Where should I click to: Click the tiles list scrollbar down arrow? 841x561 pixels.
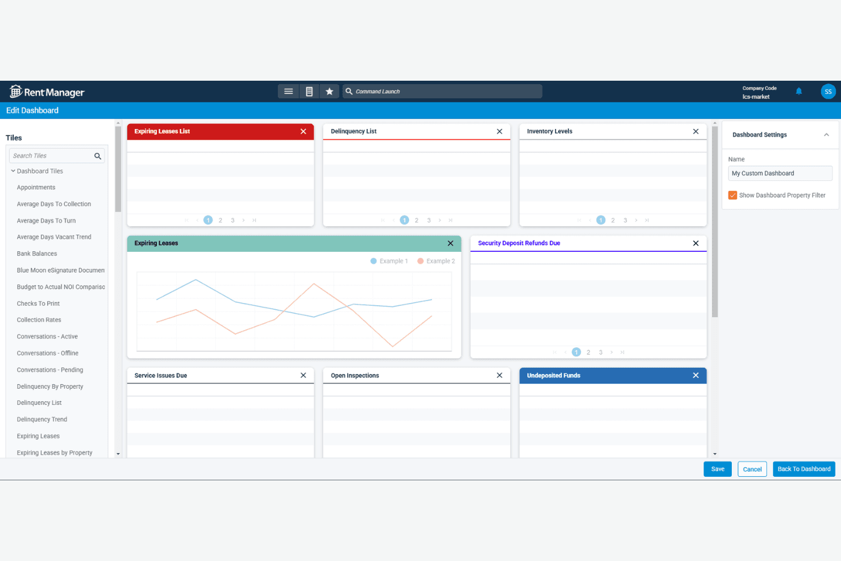coord(118,454)
